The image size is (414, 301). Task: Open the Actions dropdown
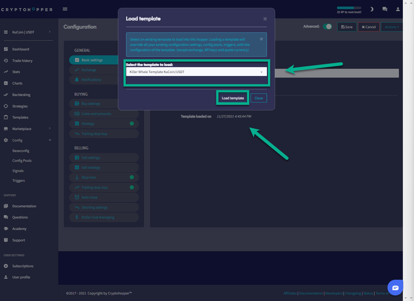pyautogui.click(x=391, y=27)
